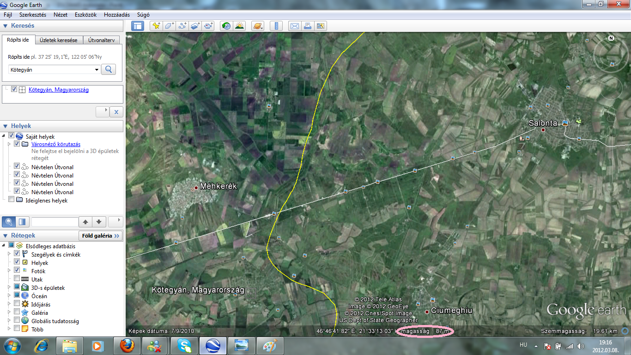
Task: Enable the Utak roads layer checkbox
Action: pyautogui.click(x=17, y=279)
